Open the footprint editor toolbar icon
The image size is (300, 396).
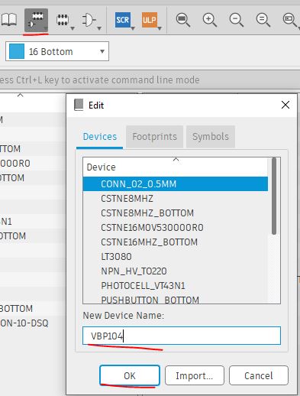click(63, 20)
